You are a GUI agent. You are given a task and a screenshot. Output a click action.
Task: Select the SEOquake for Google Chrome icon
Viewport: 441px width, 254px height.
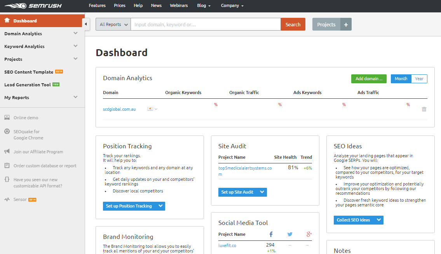(8, 132)
